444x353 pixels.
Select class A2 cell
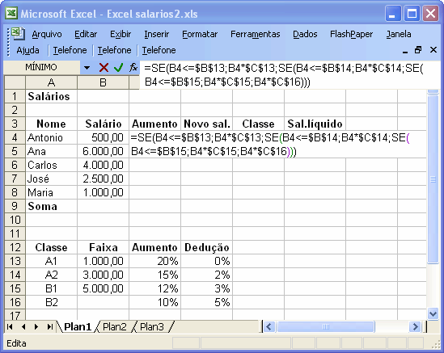tap(51, 275)
